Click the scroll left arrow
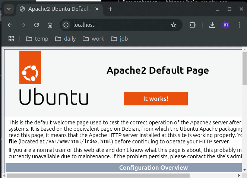The image size is (247, 178). pos(4,175)
